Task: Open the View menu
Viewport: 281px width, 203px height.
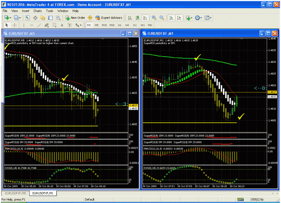Action: pos(14,11)
